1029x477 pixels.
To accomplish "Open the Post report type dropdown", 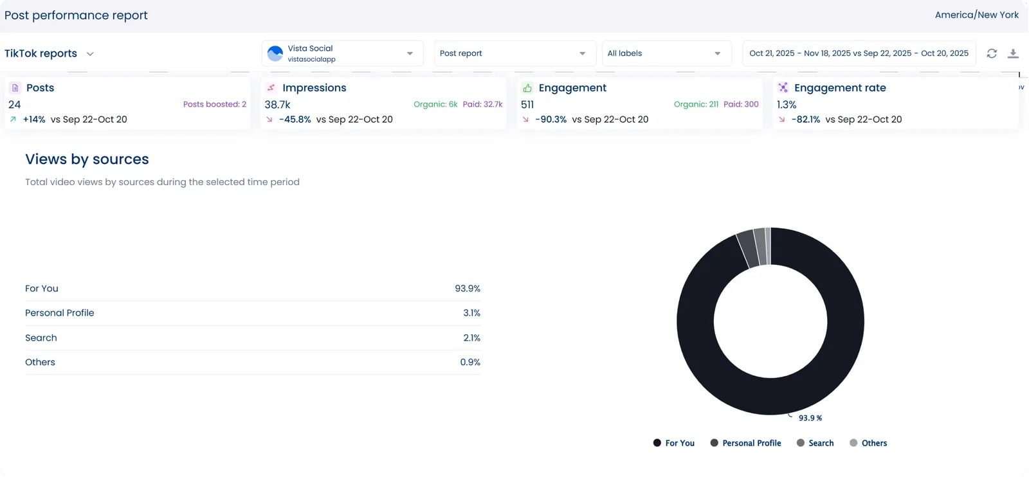I will click(x=513, y=53).
